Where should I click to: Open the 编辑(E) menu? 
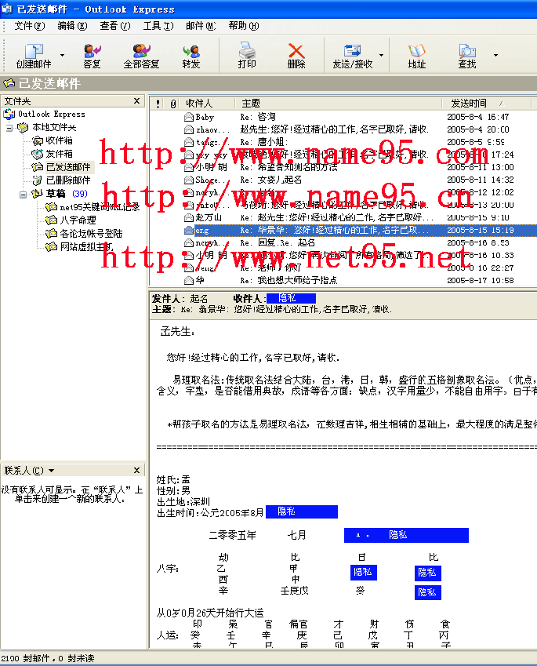(72, 26)
